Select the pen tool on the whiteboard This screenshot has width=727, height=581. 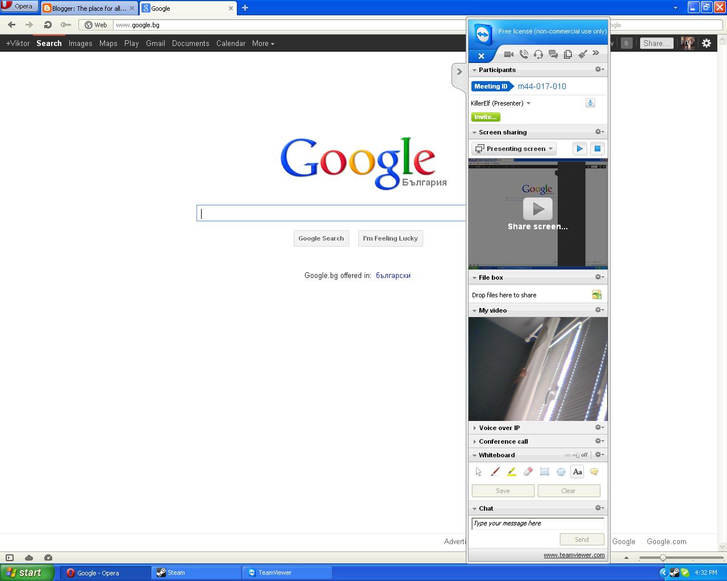[x=495, y=471]
